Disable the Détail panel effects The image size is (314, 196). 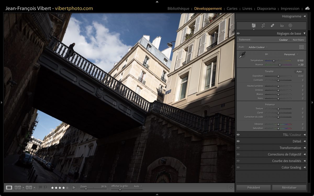click(238, 141)
